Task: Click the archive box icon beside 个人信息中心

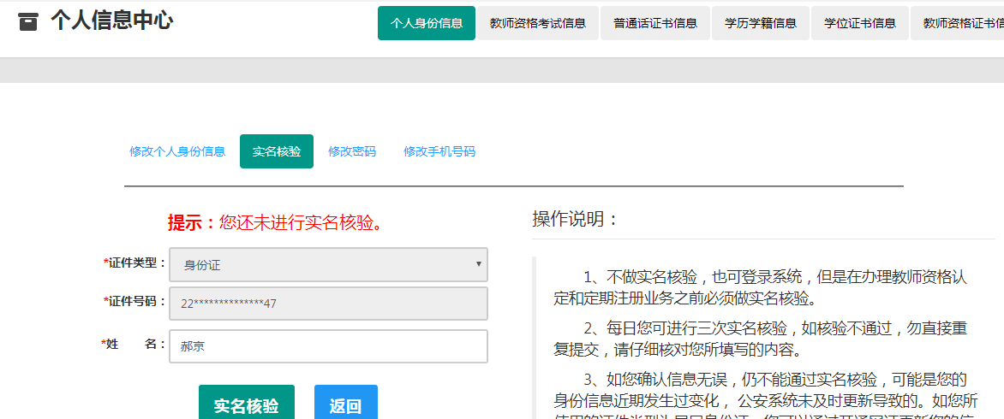Action: tap(28, 22)
